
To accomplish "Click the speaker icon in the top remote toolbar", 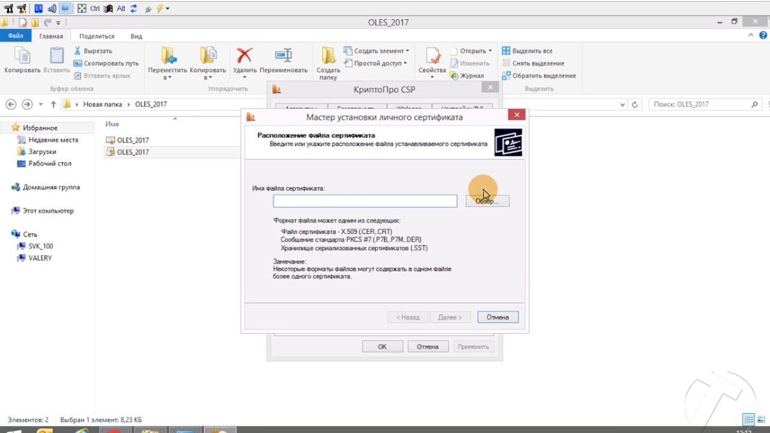I will coord(52,8).
